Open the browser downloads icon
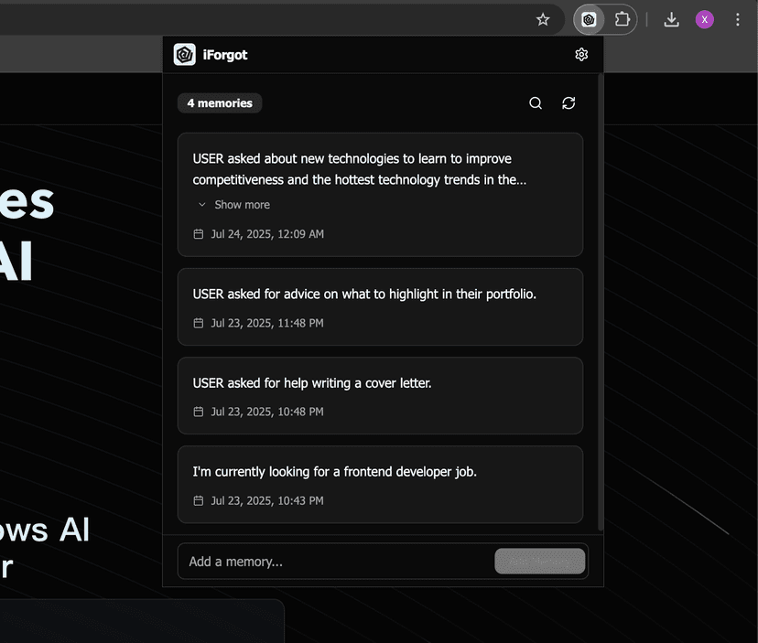The width and height of the screenshot is (758, 643). [x=671, y=19]
